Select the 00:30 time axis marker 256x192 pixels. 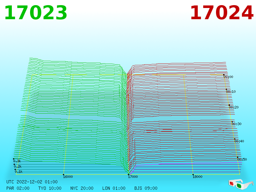(x=236, y=124)
